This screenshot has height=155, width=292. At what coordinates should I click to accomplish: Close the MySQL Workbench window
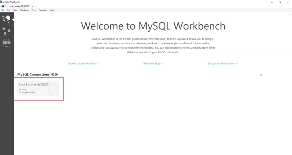coord(288,3)
